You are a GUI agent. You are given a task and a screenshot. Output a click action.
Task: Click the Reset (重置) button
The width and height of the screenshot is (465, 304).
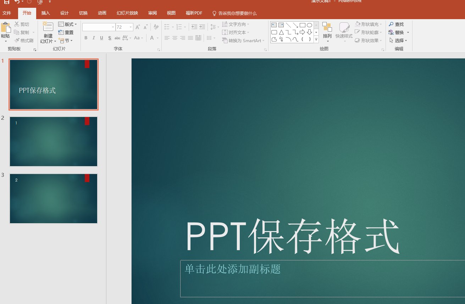pyautogui.click(x=66, y=32)
